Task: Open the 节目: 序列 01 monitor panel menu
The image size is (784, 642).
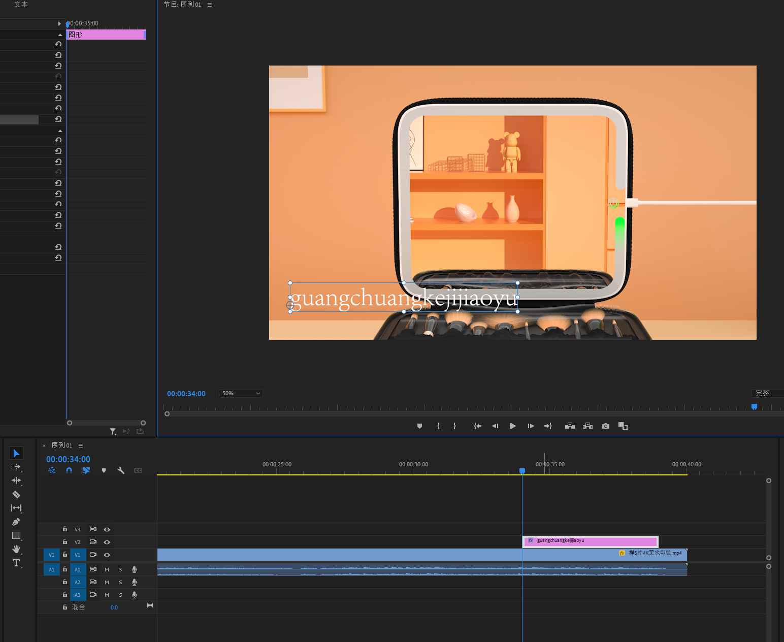Action: [210, 5]
